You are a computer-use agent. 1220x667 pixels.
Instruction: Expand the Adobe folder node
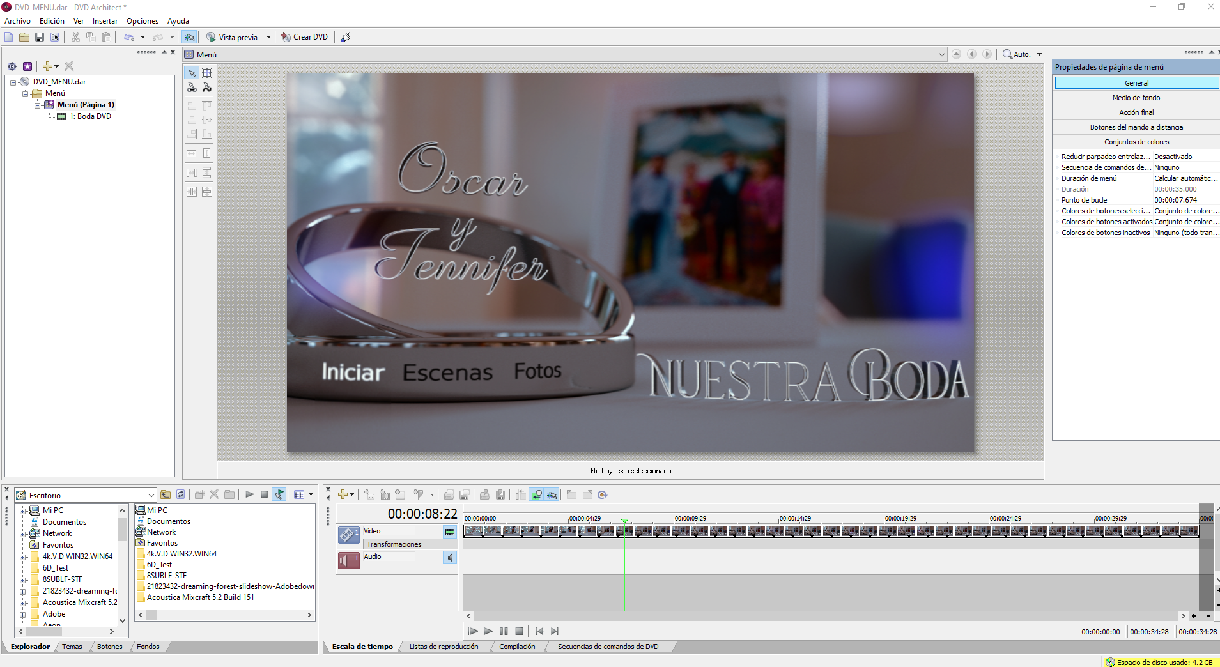pos(22,615)
